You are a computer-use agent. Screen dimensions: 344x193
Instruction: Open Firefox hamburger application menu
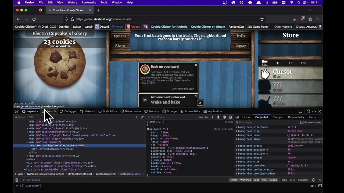click(318, 19)
